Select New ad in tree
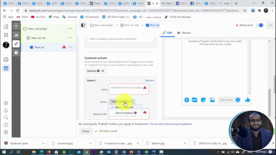The height and width of the screenshot is (155, 276). click(x=39, y=47)
